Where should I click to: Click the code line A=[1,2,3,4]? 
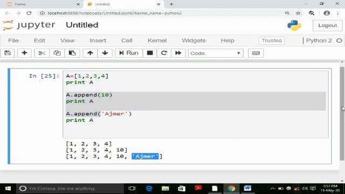87,76
